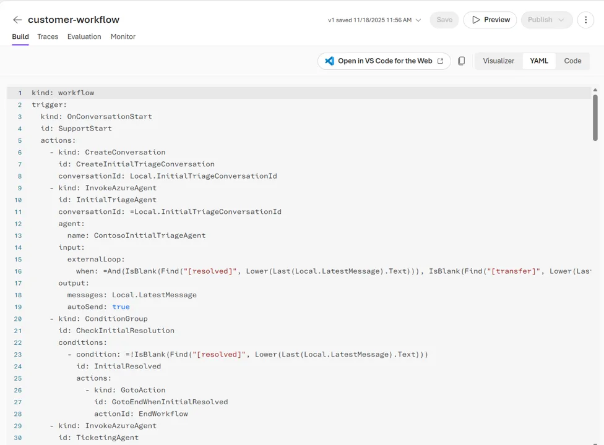Switch to Code view
This screenshot has height=445, width=604.
(572, 61)
